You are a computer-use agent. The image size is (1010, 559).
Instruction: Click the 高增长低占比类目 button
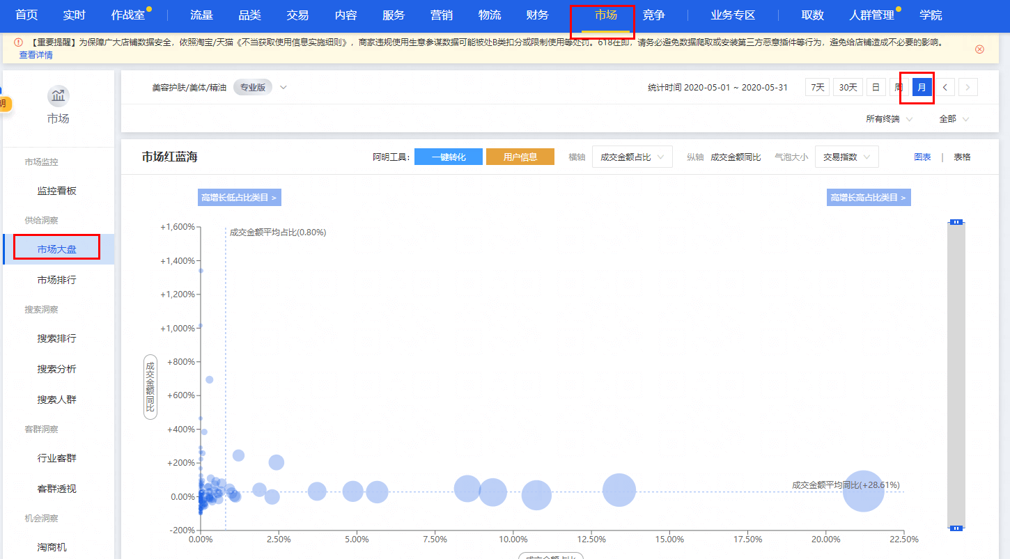point(239,198)
